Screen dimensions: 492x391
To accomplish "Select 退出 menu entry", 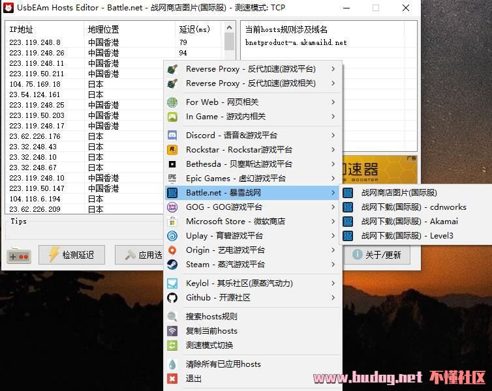I will coord(252,379).
